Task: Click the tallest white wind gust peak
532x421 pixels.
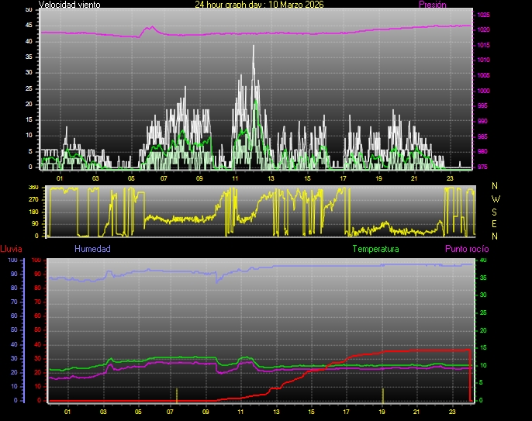Action: click(x=254, y=48)
